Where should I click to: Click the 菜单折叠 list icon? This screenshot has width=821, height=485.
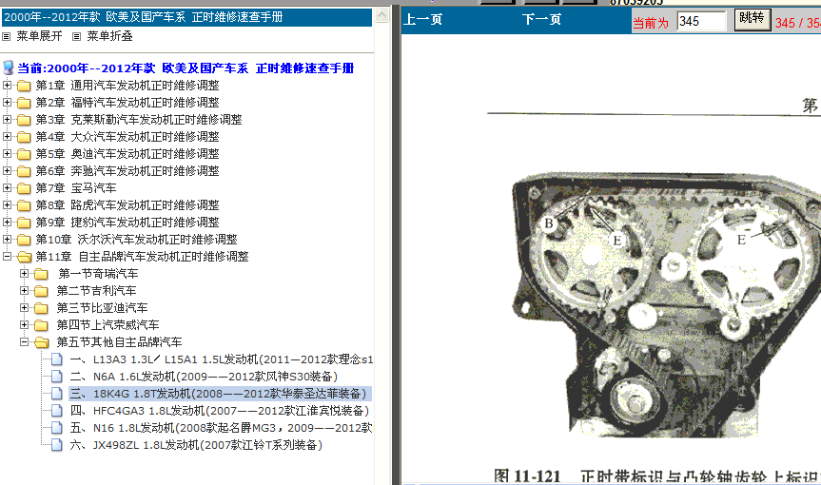[x=76, y=37]
